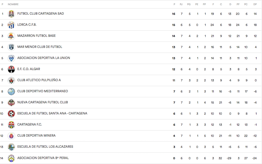262x164 pixels.
Task: Open Asociacion Deportiva La Union team link
Action: point(44,58)
